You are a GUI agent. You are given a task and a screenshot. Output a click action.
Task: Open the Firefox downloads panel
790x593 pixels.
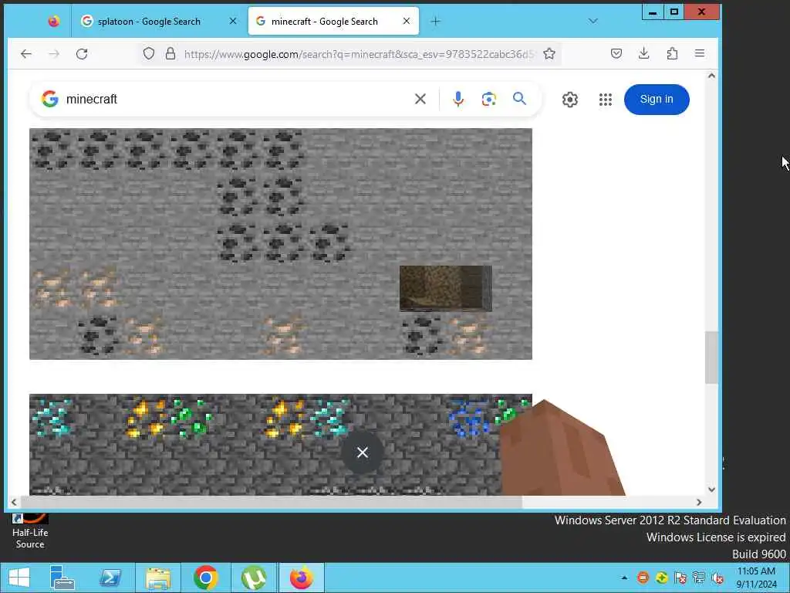pyautogui.click(x=644, y=53)
